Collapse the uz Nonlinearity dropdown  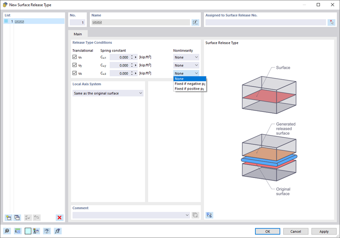[x=186, y=73]
